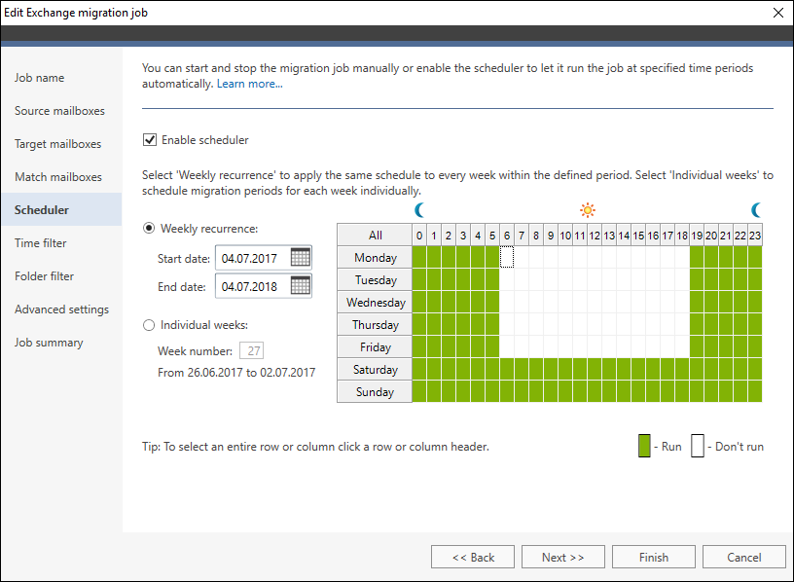
Task: Select Advanced settings in the sidebar
Action: [57, 309]
